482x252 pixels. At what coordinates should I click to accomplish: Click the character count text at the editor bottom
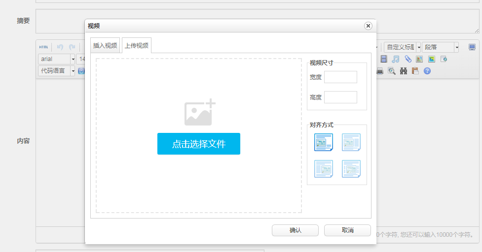point(425,235)
